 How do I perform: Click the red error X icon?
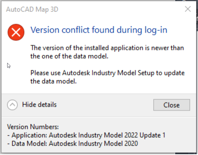(x=16, y=32)
